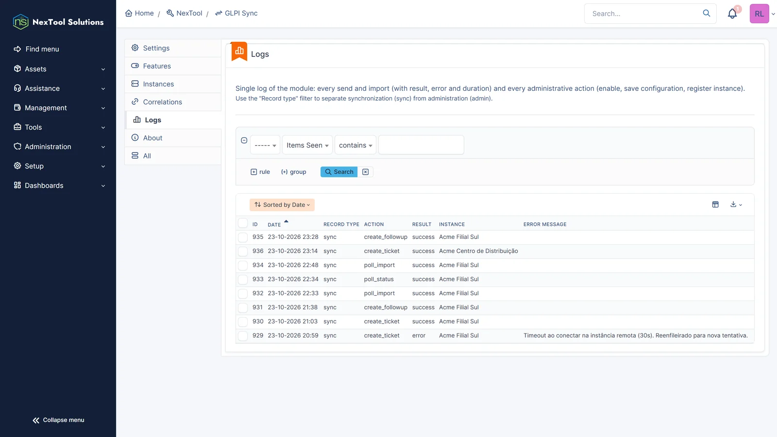The height and width of the screenshot is (437, 777).
Task: Open the Sorted by Date dropdown
Action: (x=282, y=205)
